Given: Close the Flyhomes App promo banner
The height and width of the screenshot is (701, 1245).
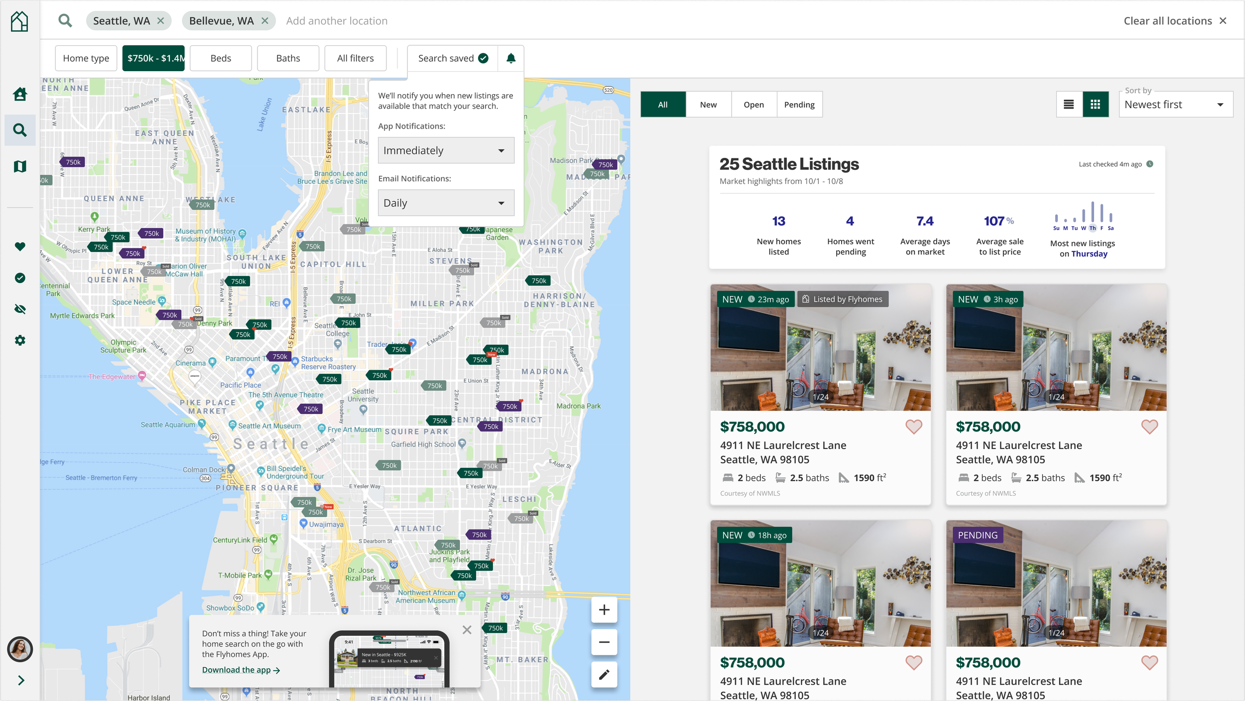Looking at the screenshot, I should pos(467,630).
